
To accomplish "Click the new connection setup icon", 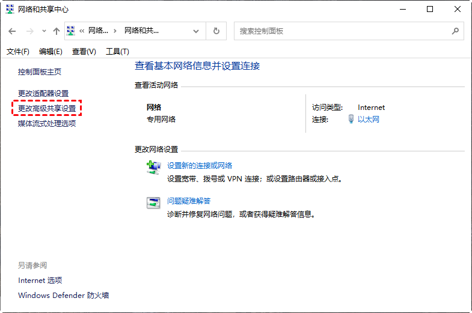I will coord(153,168).
